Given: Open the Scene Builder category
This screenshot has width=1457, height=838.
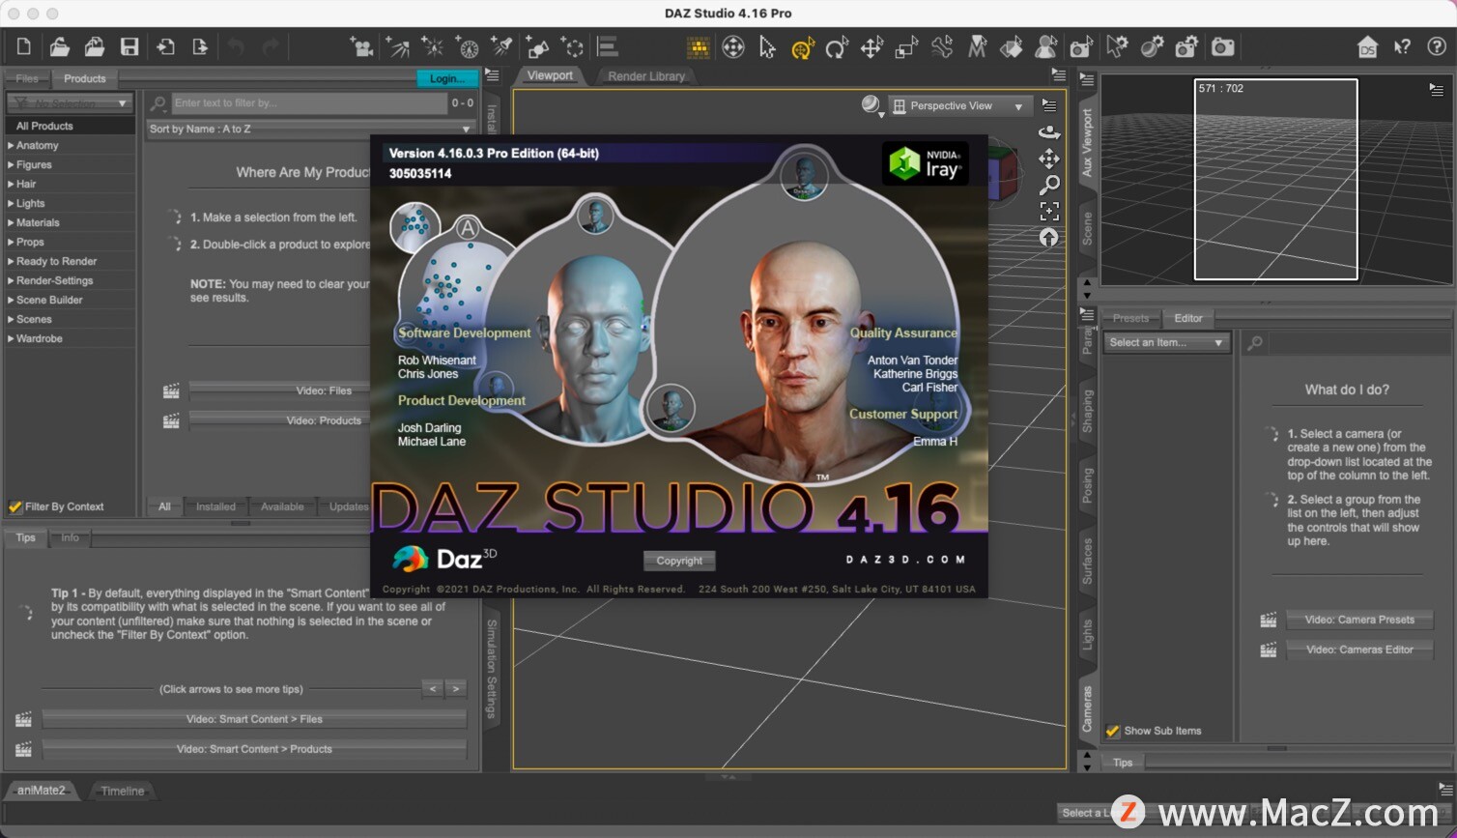Looking at the screenshot, I should [49, 300].
